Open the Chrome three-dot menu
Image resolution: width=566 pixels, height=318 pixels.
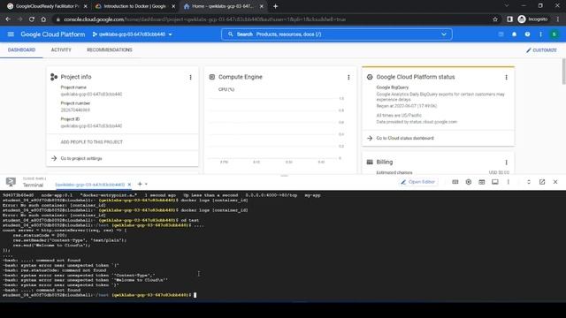558,19
